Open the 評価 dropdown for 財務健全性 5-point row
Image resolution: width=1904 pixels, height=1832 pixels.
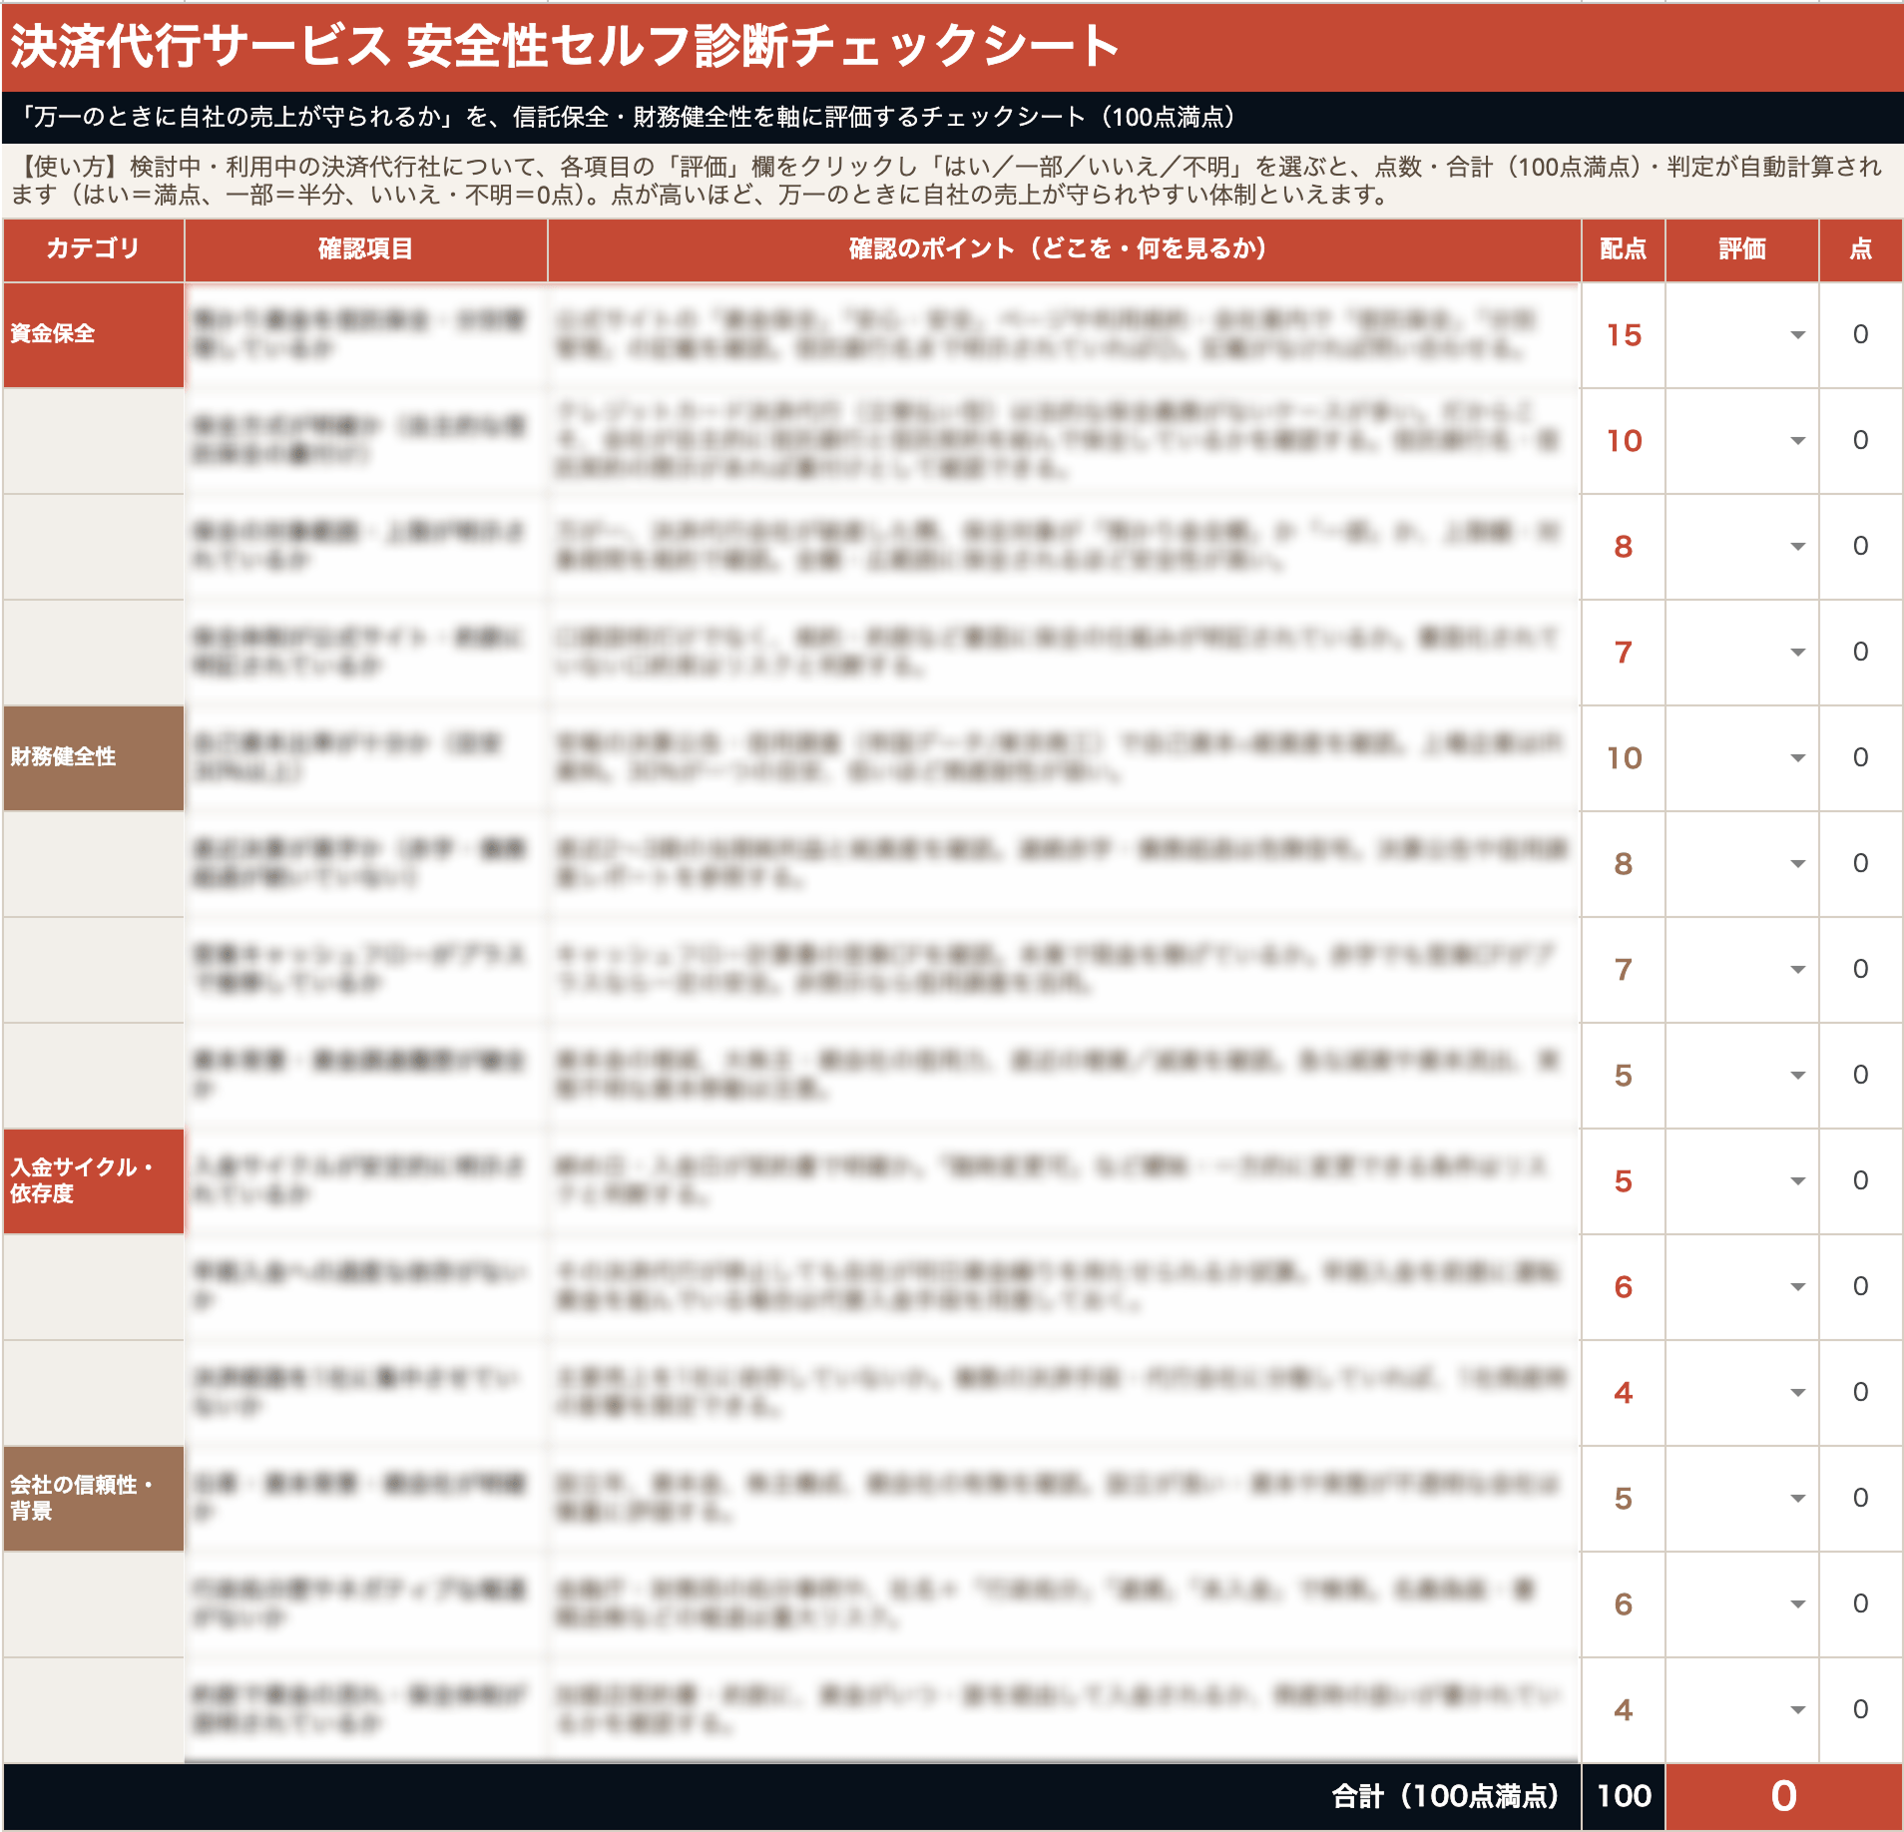(x=1797, y=1075)
